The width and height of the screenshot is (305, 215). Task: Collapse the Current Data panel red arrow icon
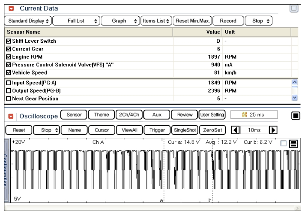(11, 9)
